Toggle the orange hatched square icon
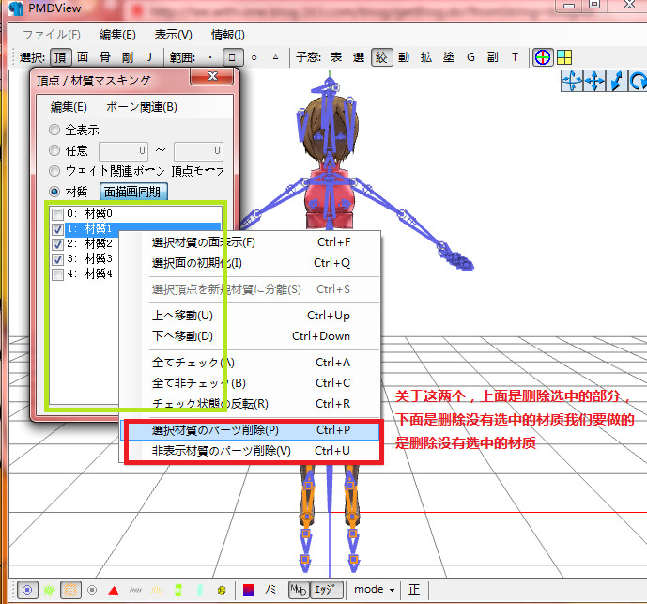 [x=70, y=590]
